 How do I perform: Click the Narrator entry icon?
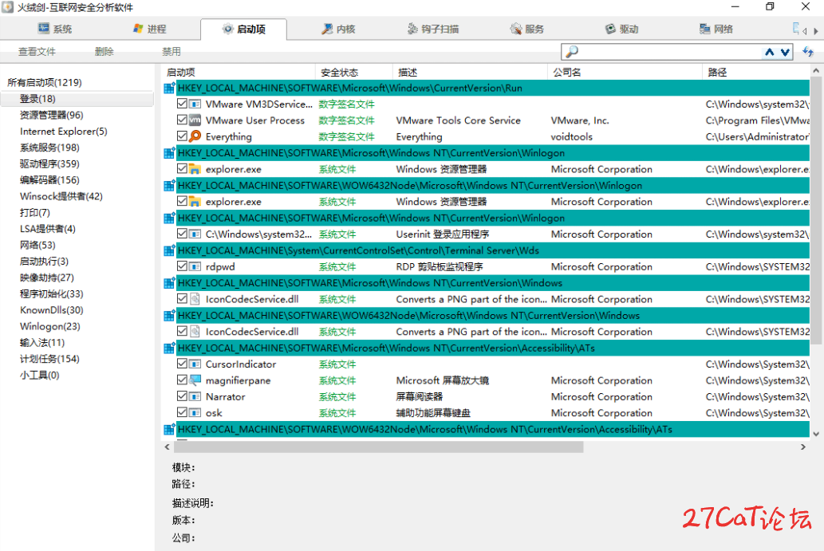point(195,396)
